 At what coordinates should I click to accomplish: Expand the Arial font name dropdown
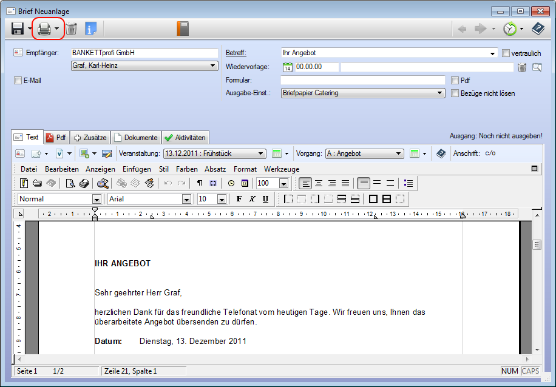click(x=187, y=199)
